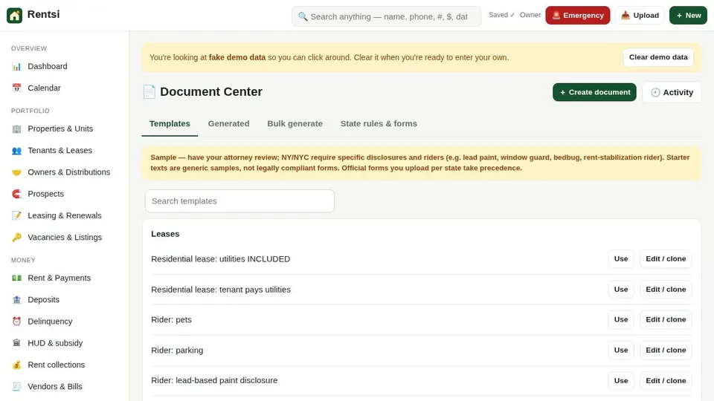Use the utilities INCLUDED residential lease template
The width and height of the screenshot is (714, 401).
(620, 258)
